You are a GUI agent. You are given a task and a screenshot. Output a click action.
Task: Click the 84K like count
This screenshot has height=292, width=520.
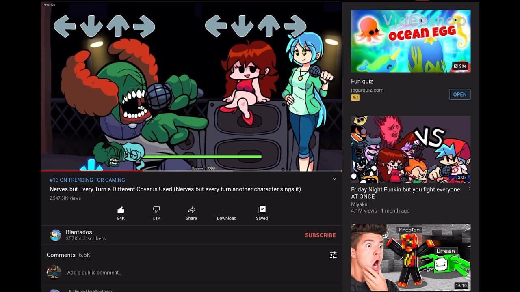(121, 218)
